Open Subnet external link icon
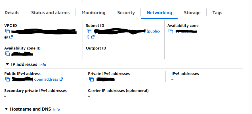This screenshot has width=252, height=114. click(x=93, y=37)
